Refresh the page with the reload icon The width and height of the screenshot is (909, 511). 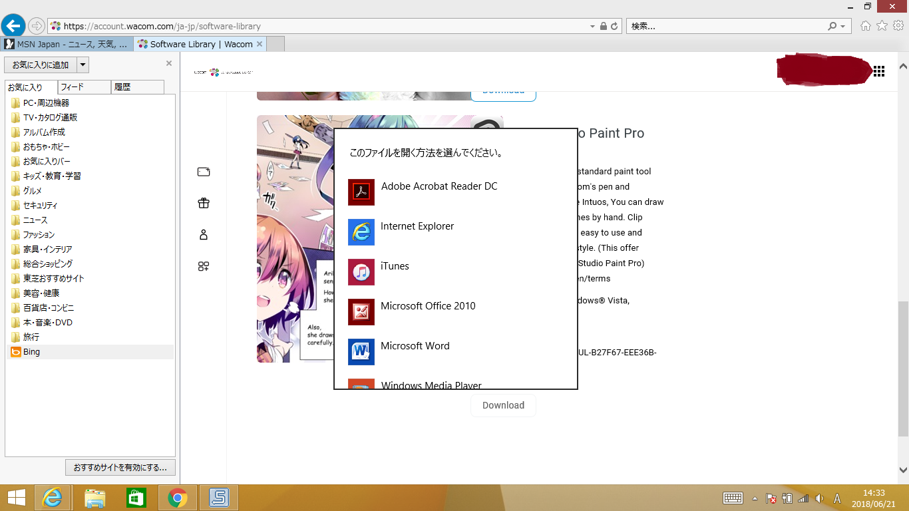coord(614,27)
